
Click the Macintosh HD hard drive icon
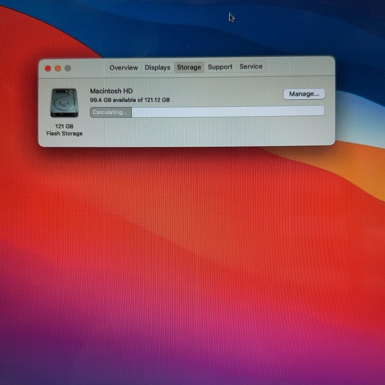coord(64,103)
